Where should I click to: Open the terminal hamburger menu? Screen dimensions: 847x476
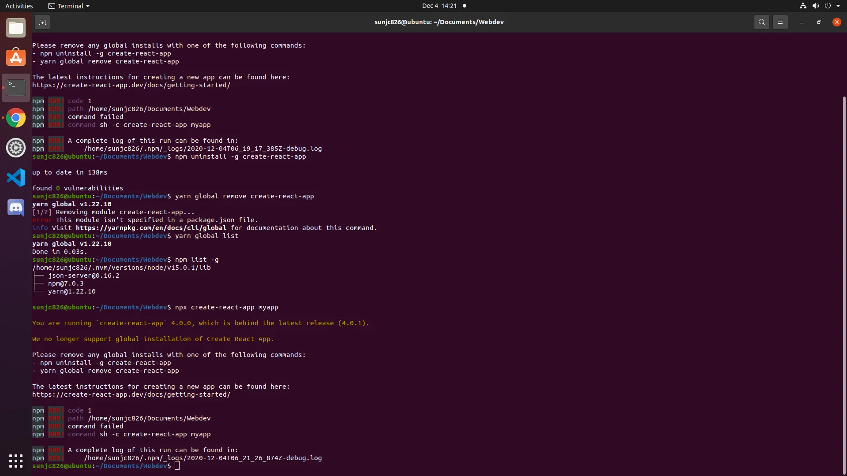click(x=780, y=22)
